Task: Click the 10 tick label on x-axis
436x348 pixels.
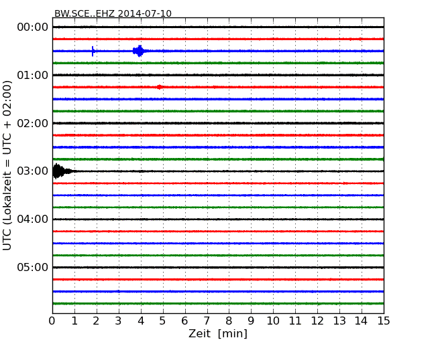Action: 273,321
